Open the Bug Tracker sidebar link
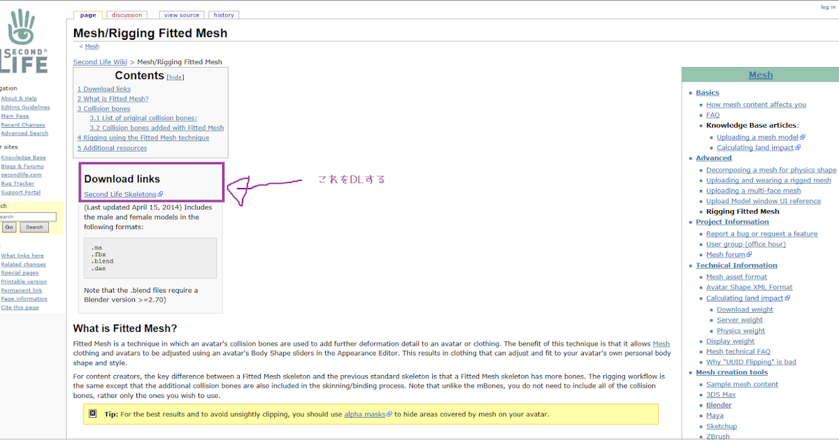The width and height of the screenshot is (839, 440). coord(17,184)
